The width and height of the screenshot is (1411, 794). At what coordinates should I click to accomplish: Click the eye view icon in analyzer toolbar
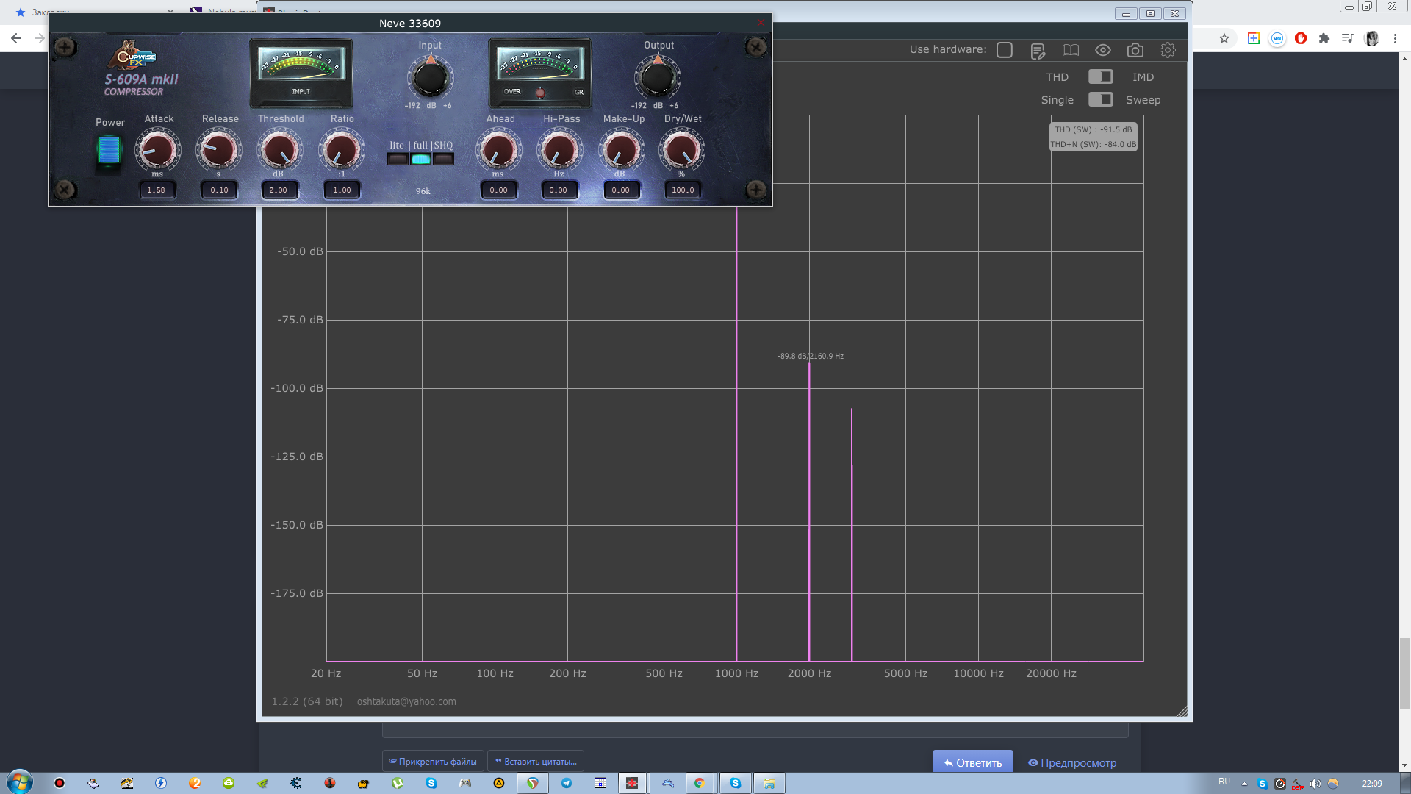tap(1102, 50)
